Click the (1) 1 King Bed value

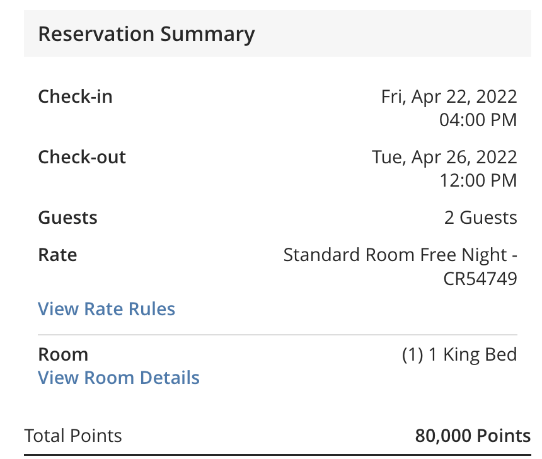tap(459, 354)
